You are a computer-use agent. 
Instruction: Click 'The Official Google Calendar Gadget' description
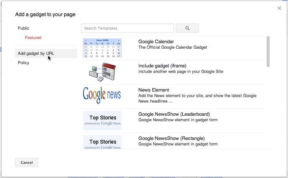point(173,47)
